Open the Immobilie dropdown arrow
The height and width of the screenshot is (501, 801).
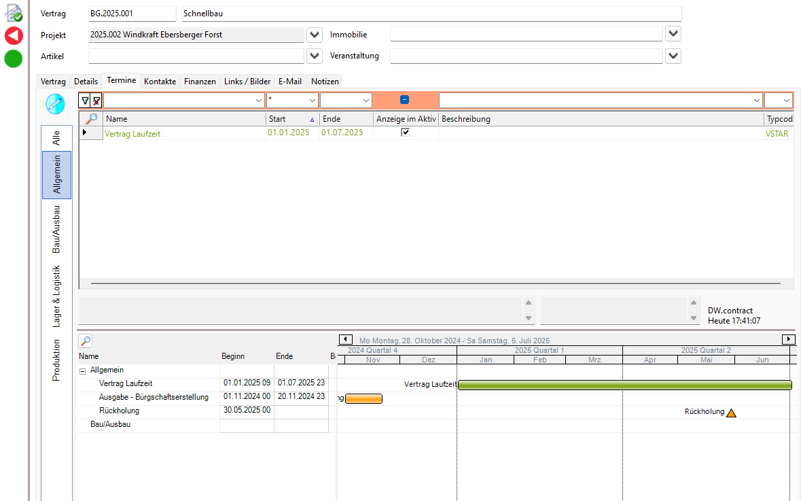673,34
